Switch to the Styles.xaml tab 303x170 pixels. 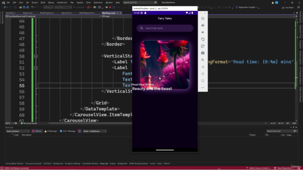[27, 13]
